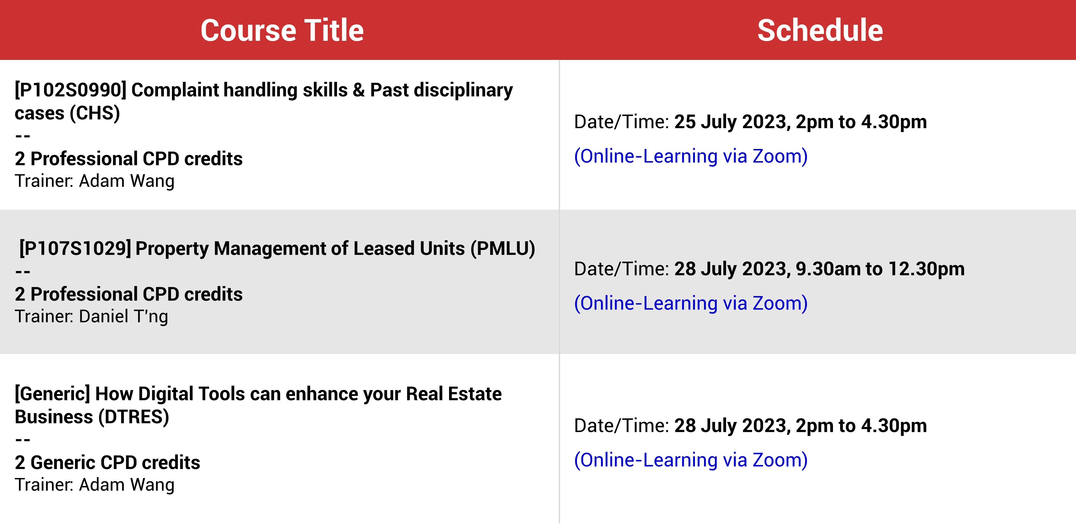This screenshot has height=524, width=1076.
Task: Select the 28 July 2pm to 4.30pm schedule
Action: point(800,426)
